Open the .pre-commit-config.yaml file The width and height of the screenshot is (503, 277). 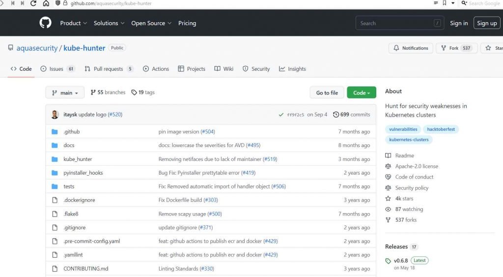(x=92, y=241)
